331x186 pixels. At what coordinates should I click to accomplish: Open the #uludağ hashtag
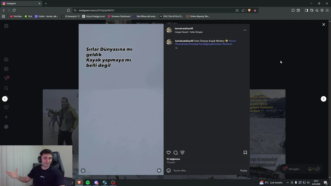click(x=193, y=44)
